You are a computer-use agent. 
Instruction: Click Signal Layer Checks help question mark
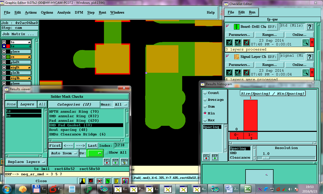310,57
